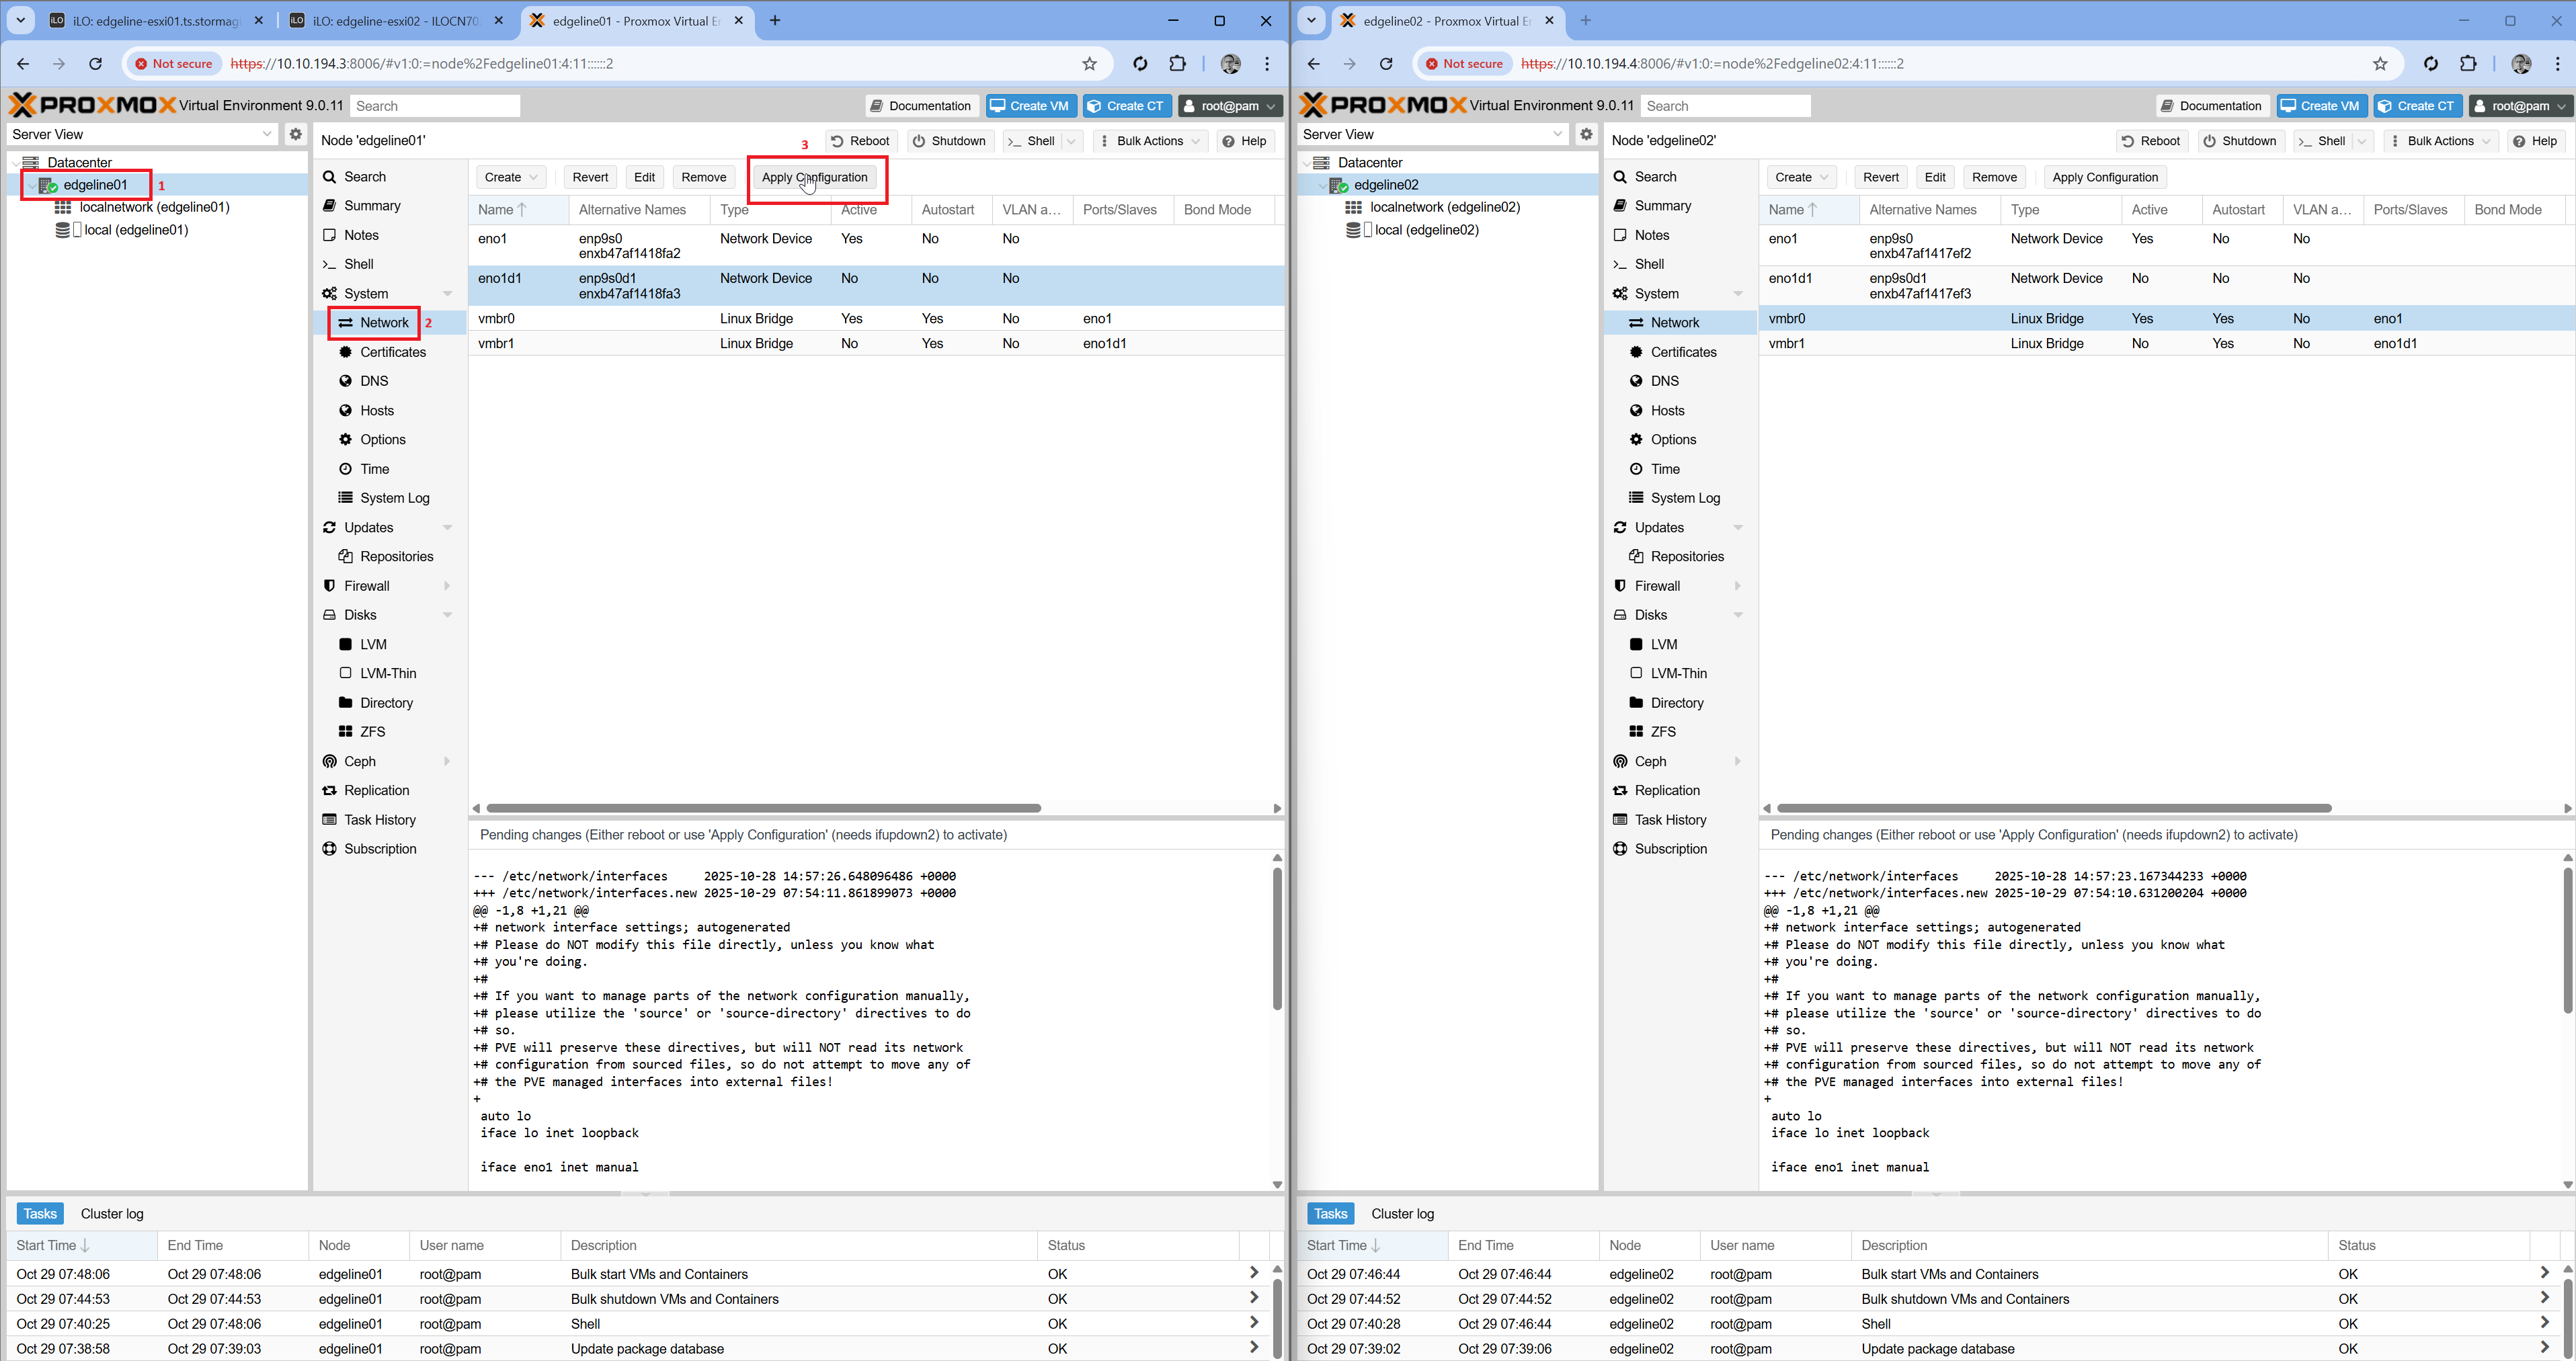Viewport: 2576px width, 1361px height.
Task: Click Proxmox search field in edgeline01 window
Action: pyautogui.click(x=435, y=106)
